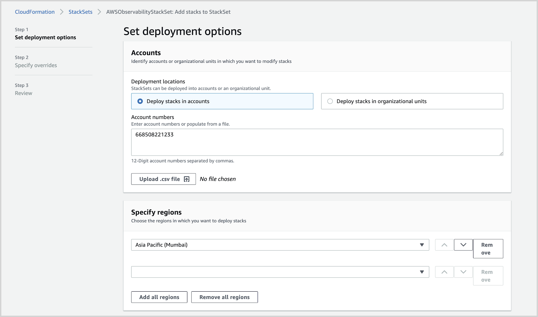Screen dimensions: 538x317
Task: Select Deploy stacks in accounts option
Action: [x=140, y=101]
